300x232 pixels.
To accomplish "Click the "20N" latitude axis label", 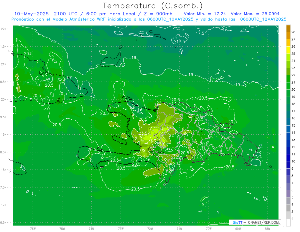I will click(x=3, y=99).
